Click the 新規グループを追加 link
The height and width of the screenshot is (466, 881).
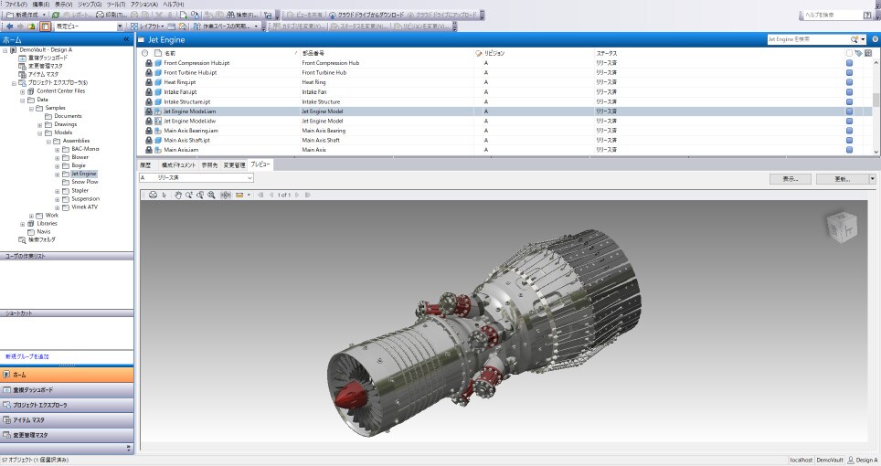[x=27, y=355]
